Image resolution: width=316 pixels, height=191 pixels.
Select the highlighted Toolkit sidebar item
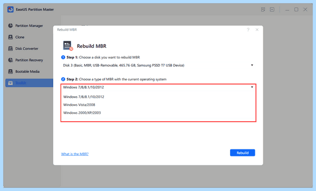pyautogui.click(x=29, y=83)
